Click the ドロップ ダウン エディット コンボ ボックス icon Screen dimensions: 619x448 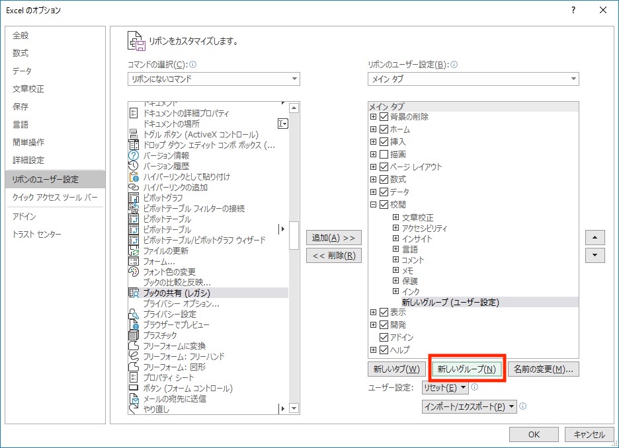pyautogui.click(x=134, y=145)
